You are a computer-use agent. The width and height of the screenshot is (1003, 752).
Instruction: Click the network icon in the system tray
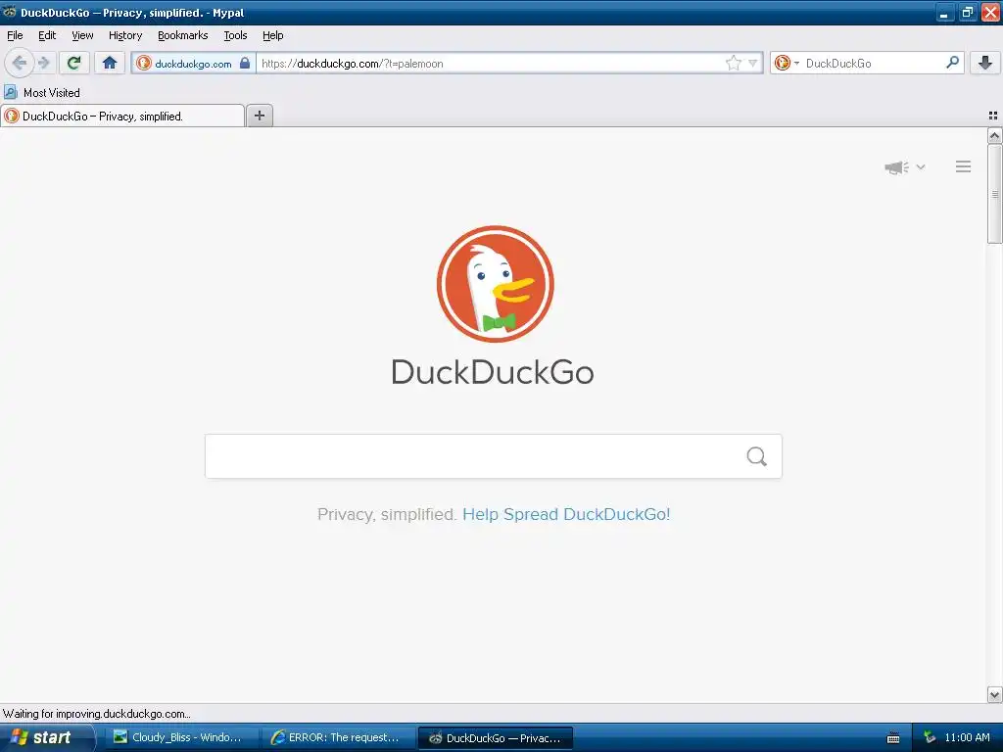(930, 737)
